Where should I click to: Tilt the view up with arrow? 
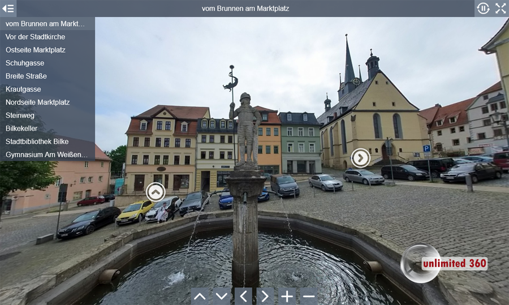pyautogui.click(x=200, y=296)
